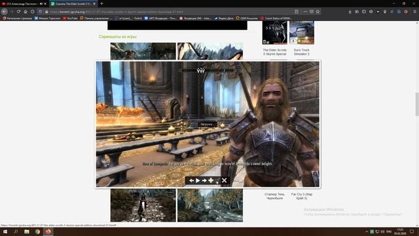
Task: Open the Euro Truck Simulator cover thumbnail
Action: coord(302,33)
